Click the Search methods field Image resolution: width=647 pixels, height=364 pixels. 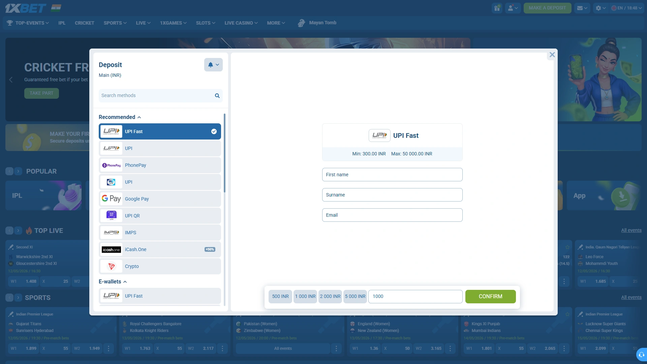[160, 96]
